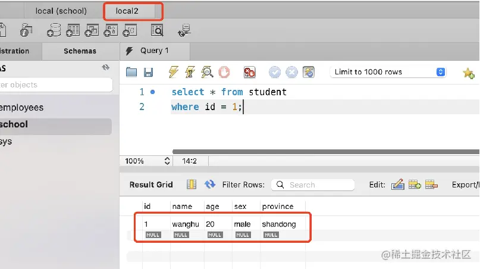Click line 1 breakpoint dot marker

(x=152, y=92)
